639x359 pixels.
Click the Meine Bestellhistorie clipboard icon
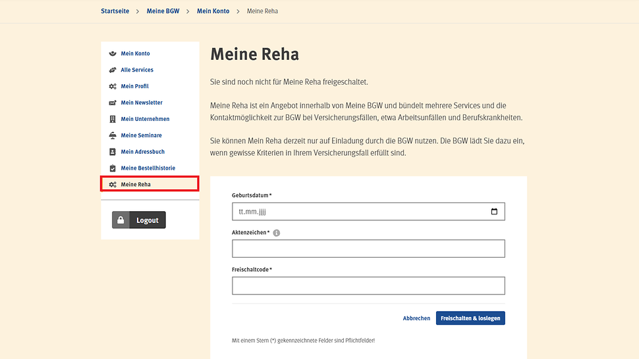(113, 168)
